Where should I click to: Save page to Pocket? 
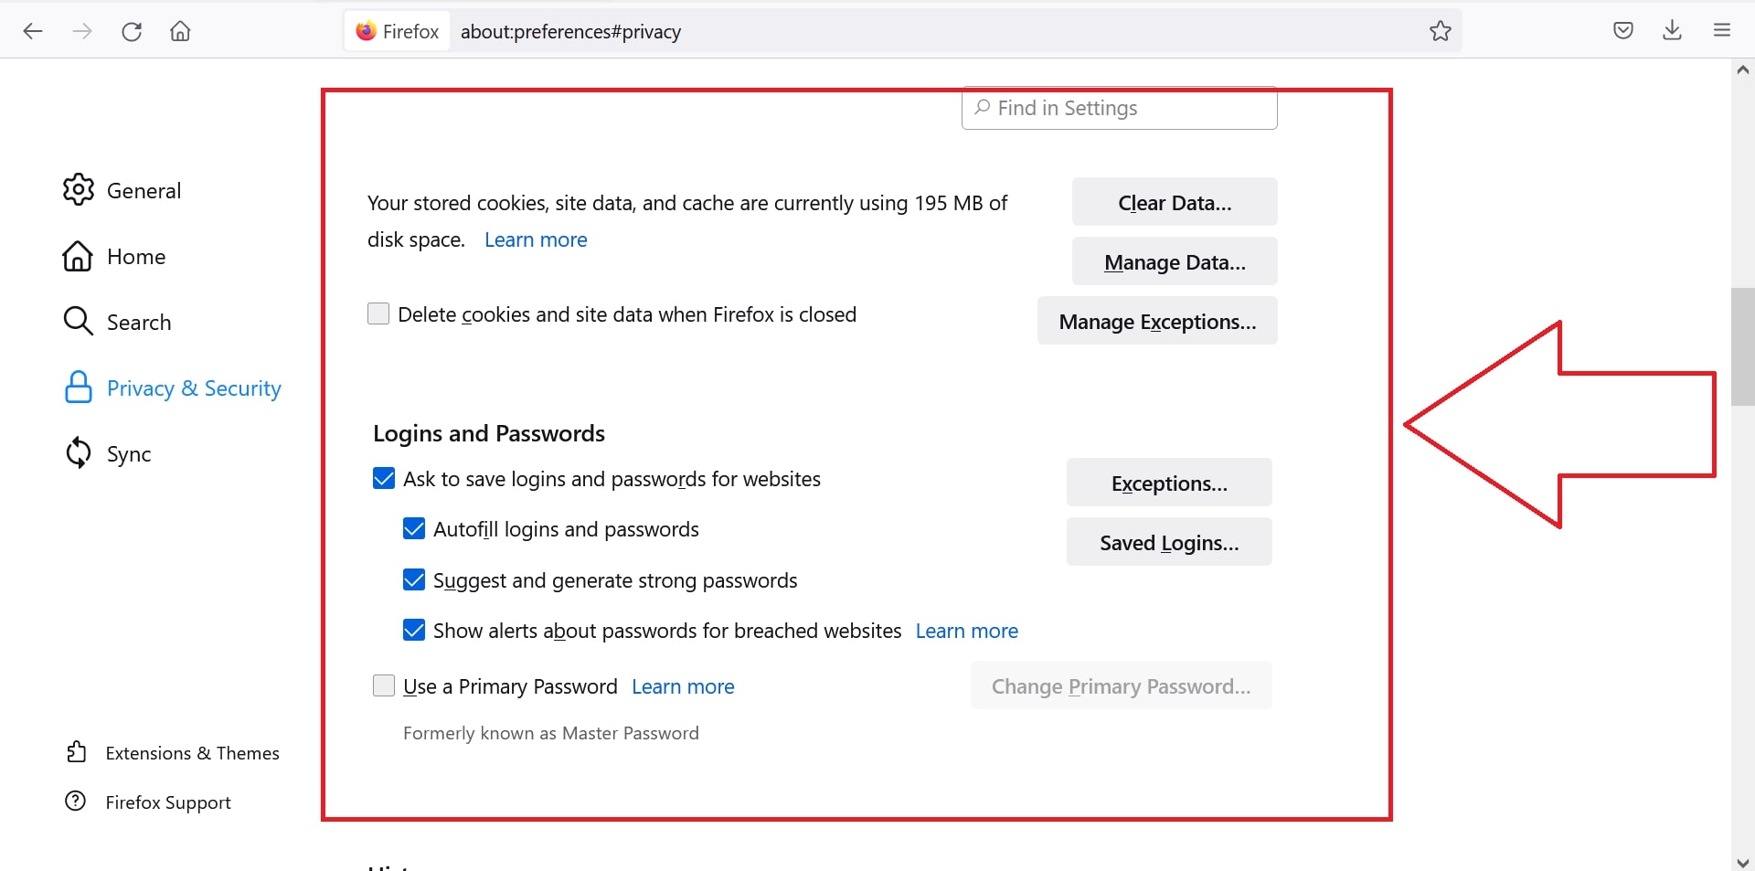click(1623, 30)
